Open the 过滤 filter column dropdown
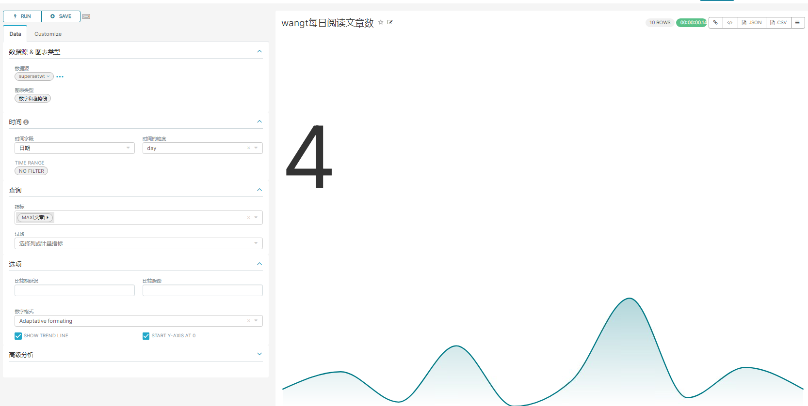The height and width of the screenshot is (406, 808). [139, 243]
